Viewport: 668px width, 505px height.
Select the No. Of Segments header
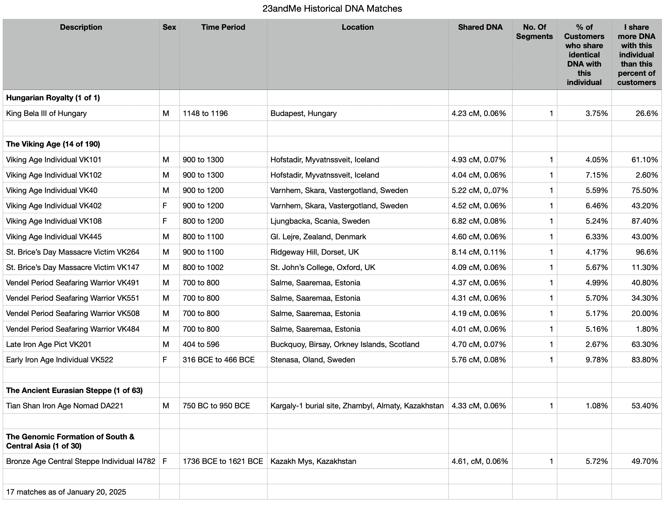(534, 32)
